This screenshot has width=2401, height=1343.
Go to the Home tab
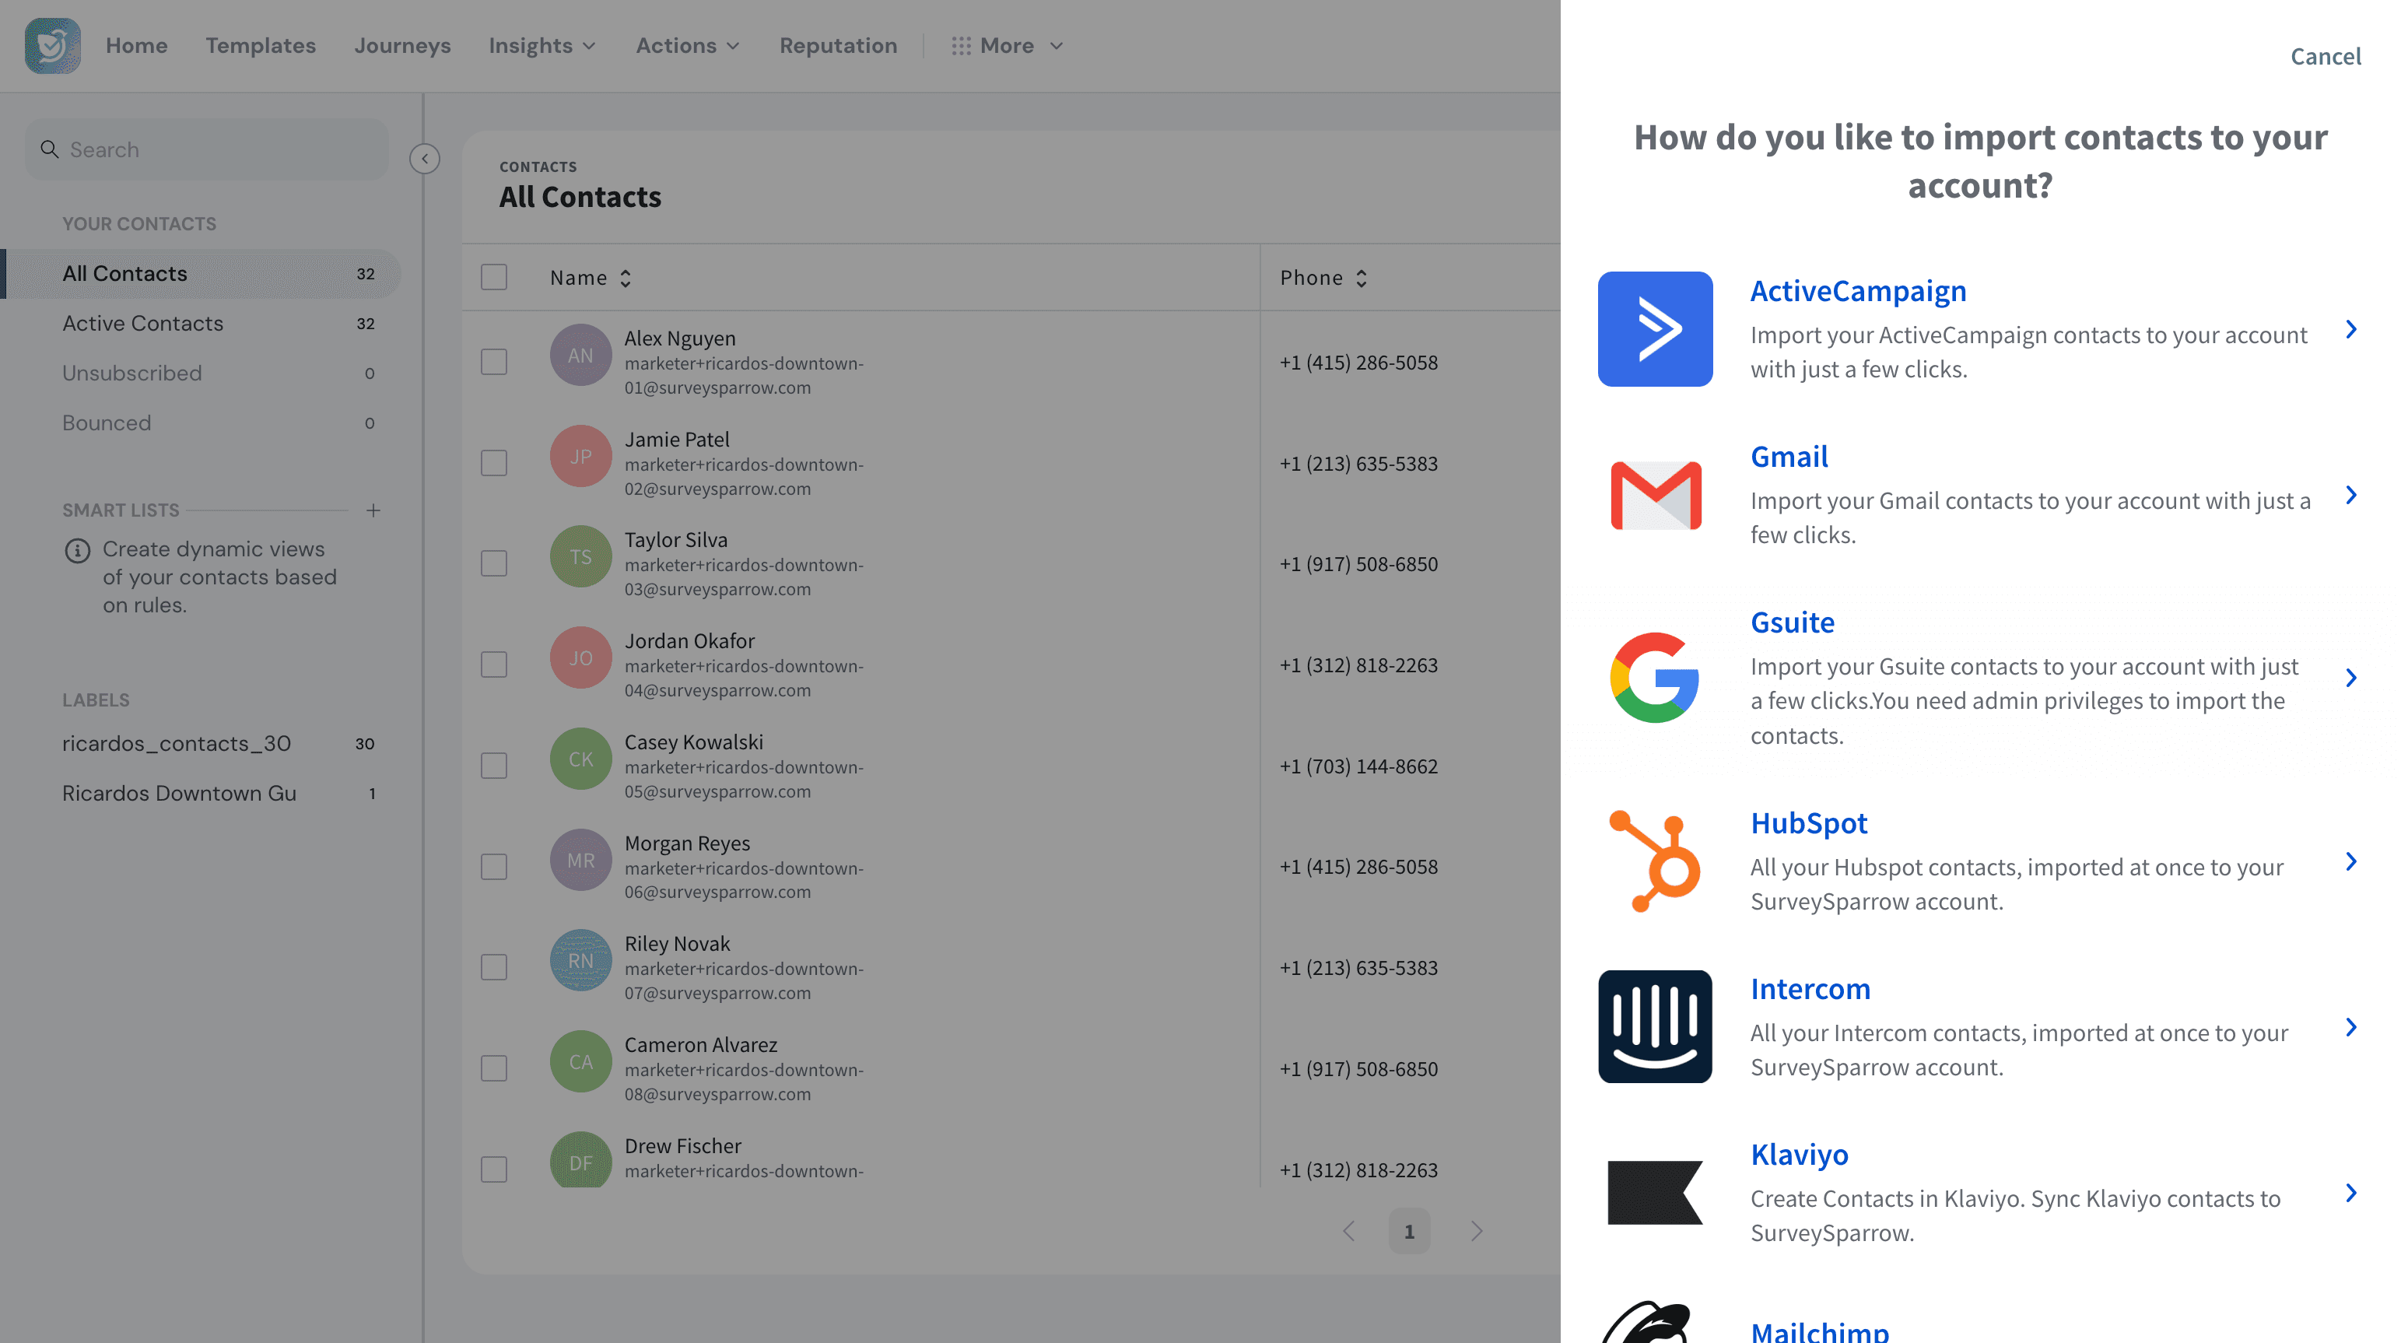click(136, 44)
